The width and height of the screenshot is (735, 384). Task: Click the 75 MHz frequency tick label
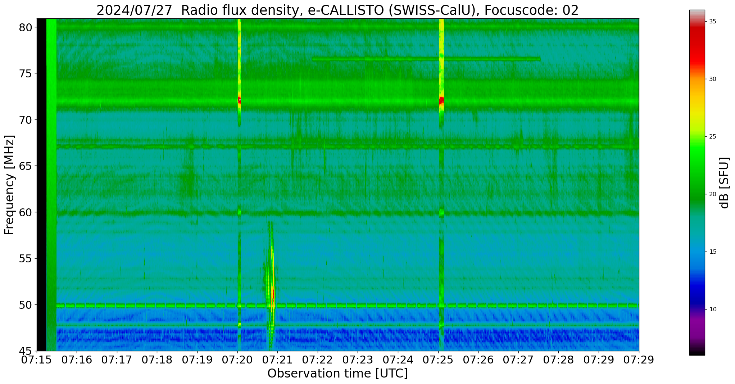coord(26,73)
